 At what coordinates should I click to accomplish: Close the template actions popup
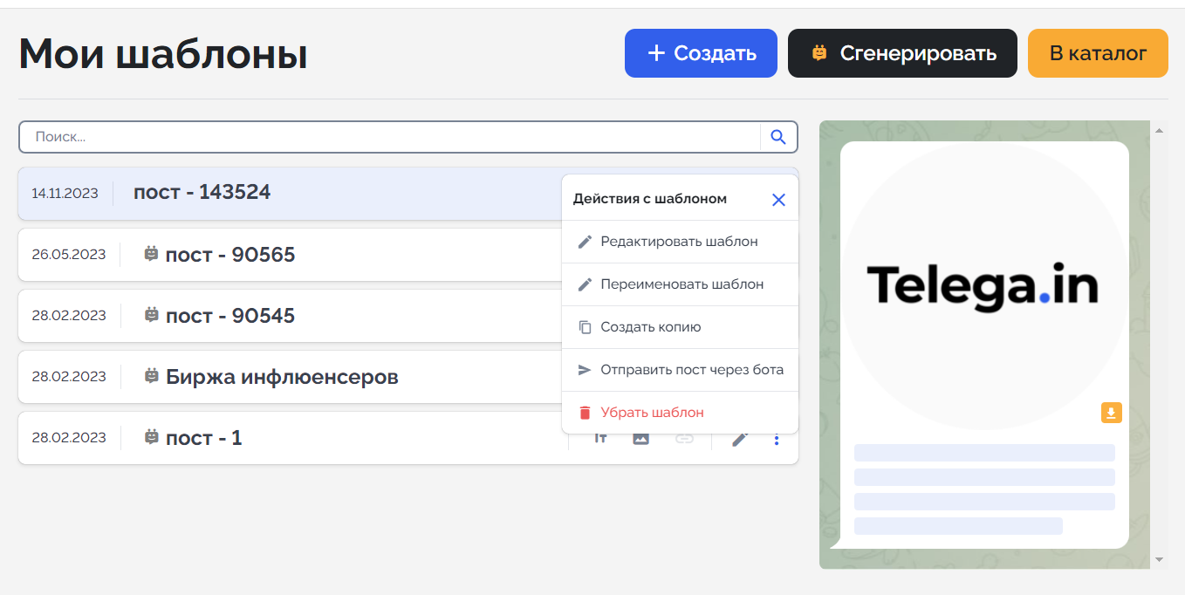[778, 200]
